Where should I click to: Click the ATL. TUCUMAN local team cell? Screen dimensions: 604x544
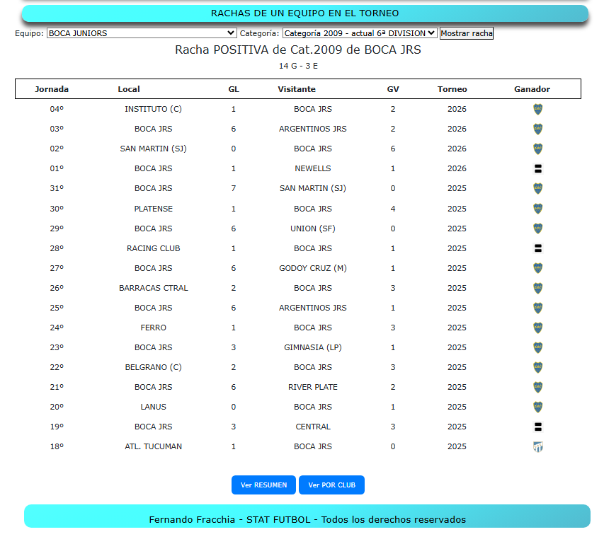click(154, 446)
